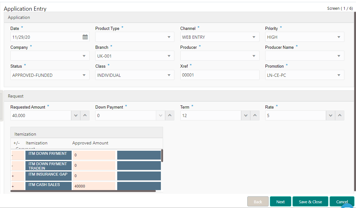Decrease the Down Payment value
This screenshot has width=356, height=208.
pyautogui.click(x=161, y=115)
